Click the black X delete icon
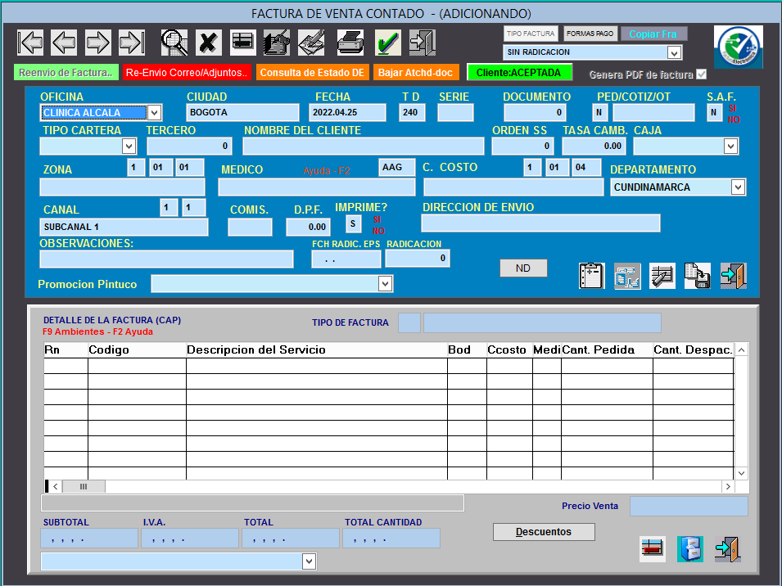 [x=209, y=43]
